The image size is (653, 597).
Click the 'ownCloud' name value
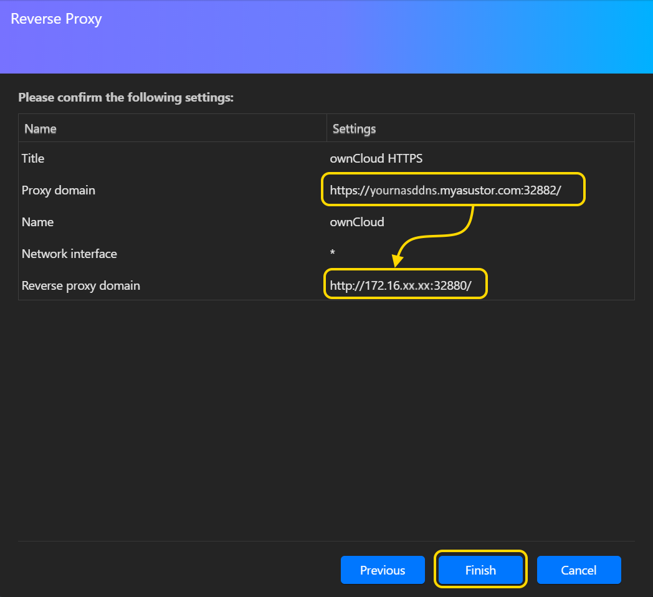pyautogui.click(x=357, y=222)
